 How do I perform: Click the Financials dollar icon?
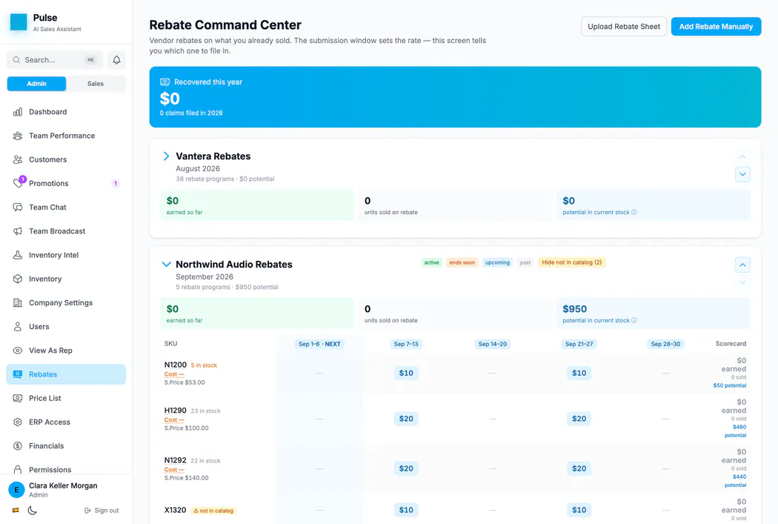[x=17, y=445]
